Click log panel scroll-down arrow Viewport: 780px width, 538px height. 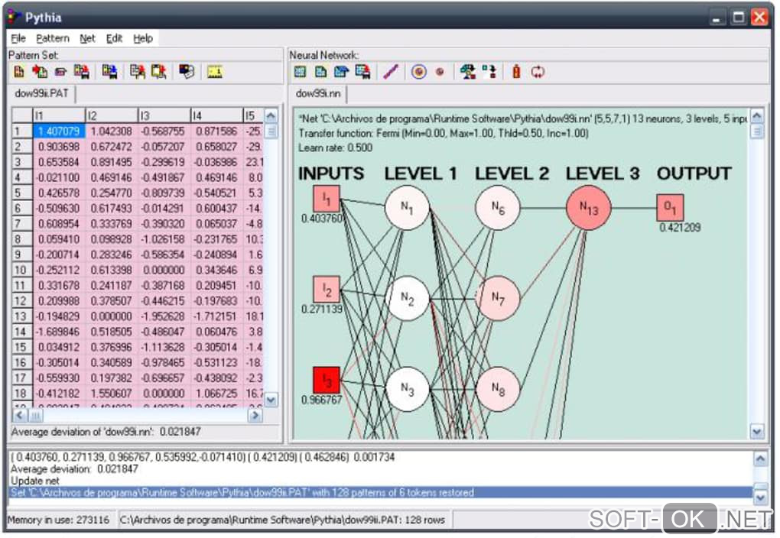click(x=761, y=497)
